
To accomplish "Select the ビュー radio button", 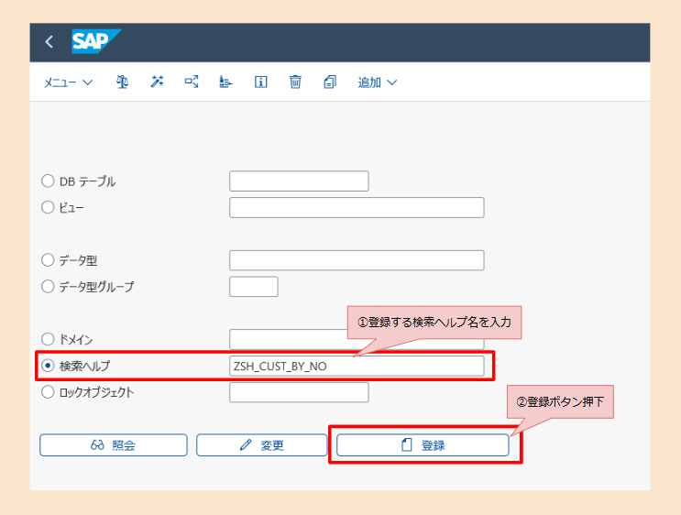I will coord(48,208).
